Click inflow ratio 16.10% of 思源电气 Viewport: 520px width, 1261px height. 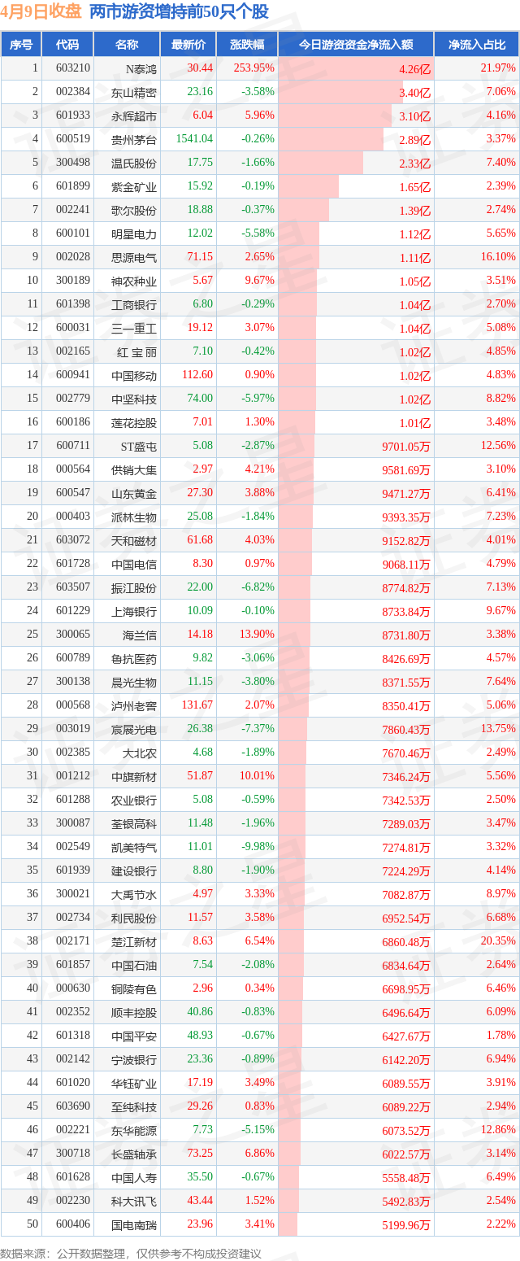tap(498, 257)
